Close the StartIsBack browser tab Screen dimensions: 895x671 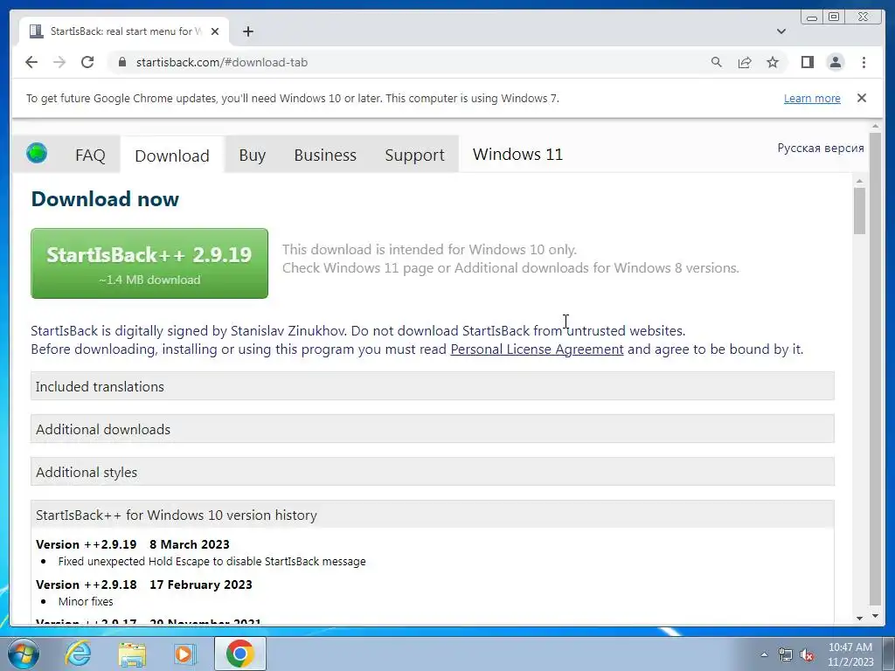point(215,31)
